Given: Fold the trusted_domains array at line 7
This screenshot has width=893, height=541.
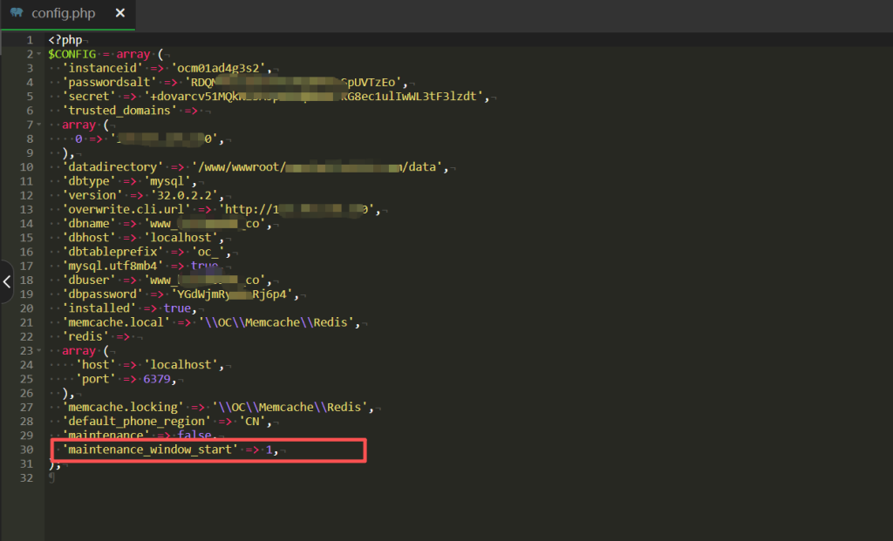Looking at the screenshot, I should [x=40, y=125].
